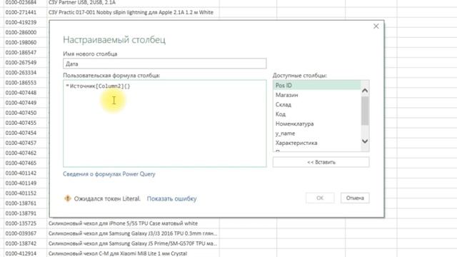Select cell 0100-186553 in background table
Screen dimensions: 457x257
tap(25, 83)
